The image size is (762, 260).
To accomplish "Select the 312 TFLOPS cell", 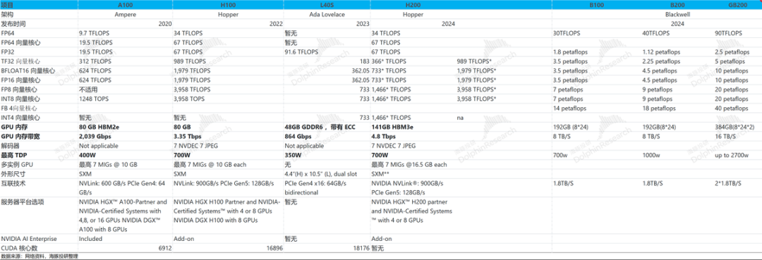I will 95,61.
